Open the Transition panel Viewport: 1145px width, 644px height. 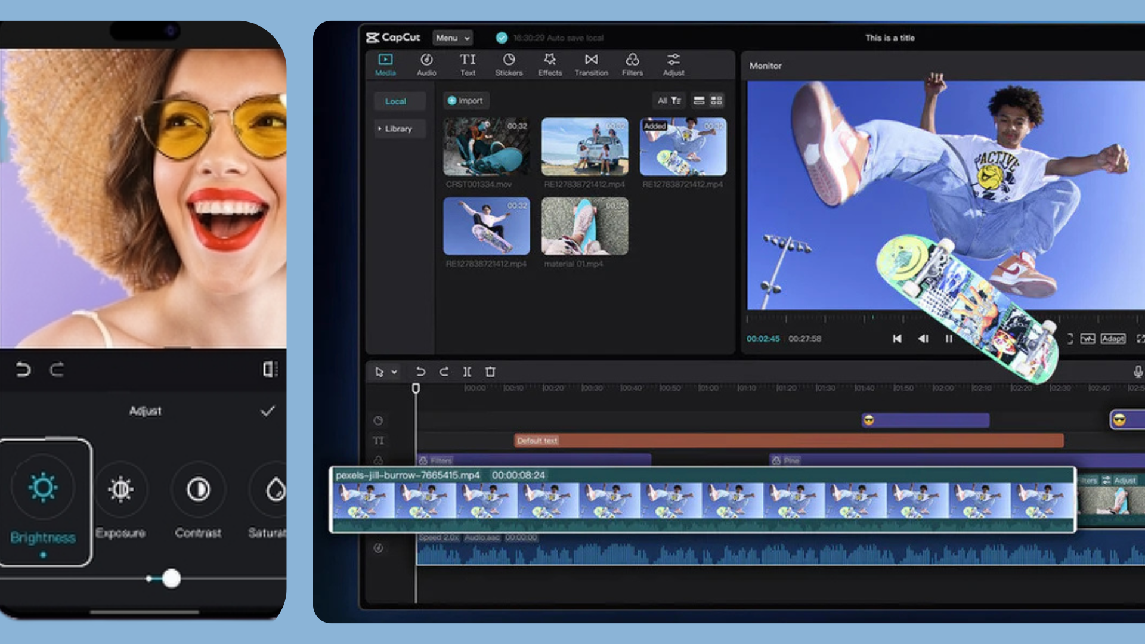tap(591, 64)
